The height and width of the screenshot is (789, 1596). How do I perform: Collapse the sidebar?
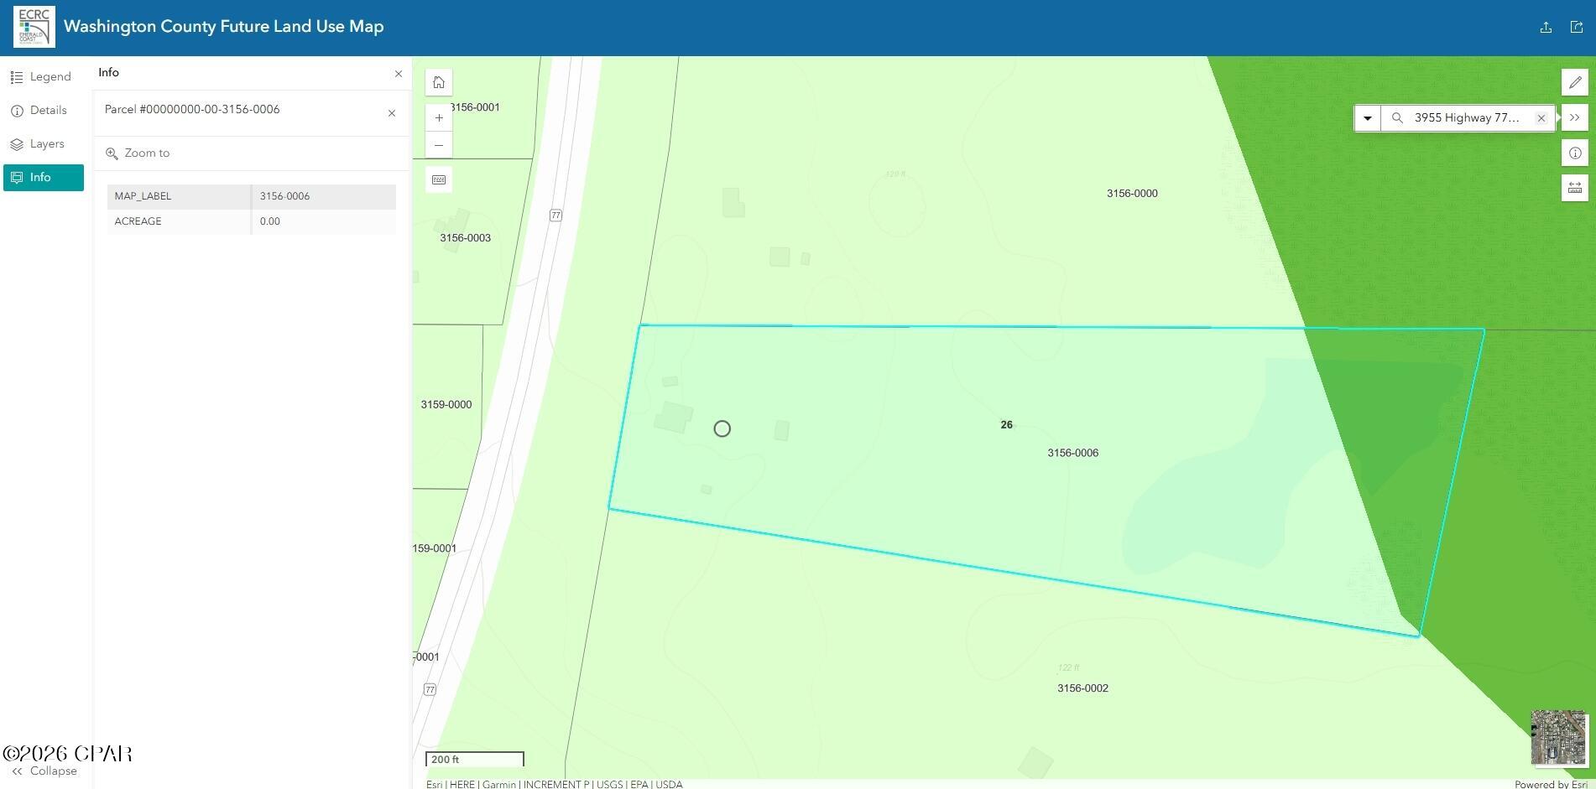click(x=44, y=771)
